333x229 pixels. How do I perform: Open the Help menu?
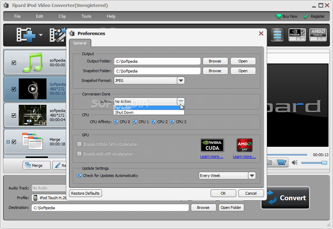[111, 16]
